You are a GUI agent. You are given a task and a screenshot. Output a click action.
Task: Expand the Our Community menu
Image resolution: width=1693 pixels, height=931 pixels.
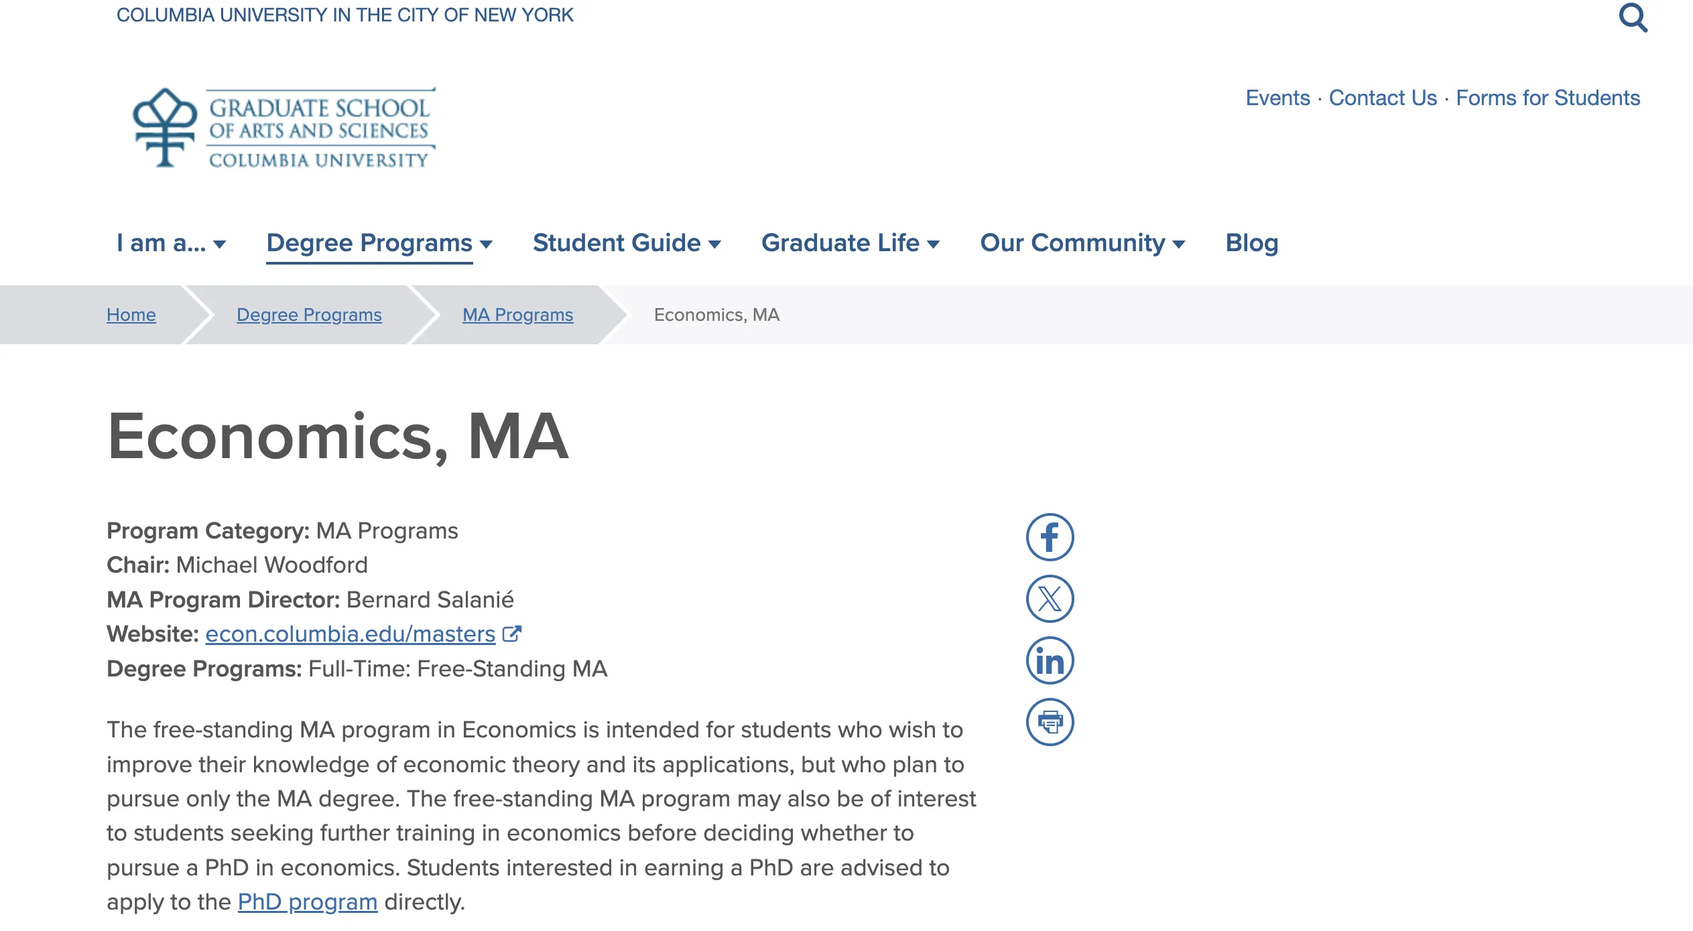tap(1082, 243)
